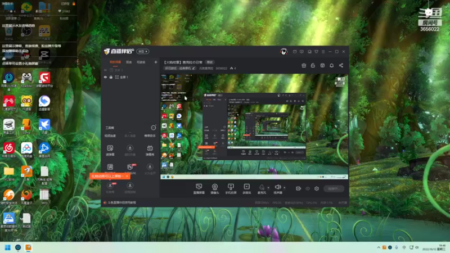
Task: Click the 修改 button next to stream title
Action: (210, 62)
